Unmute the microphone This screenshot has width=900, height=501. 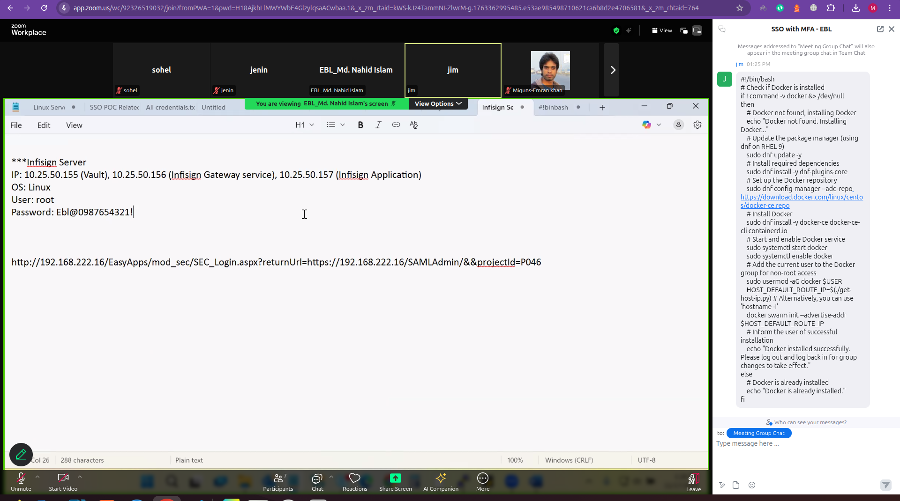21,479
